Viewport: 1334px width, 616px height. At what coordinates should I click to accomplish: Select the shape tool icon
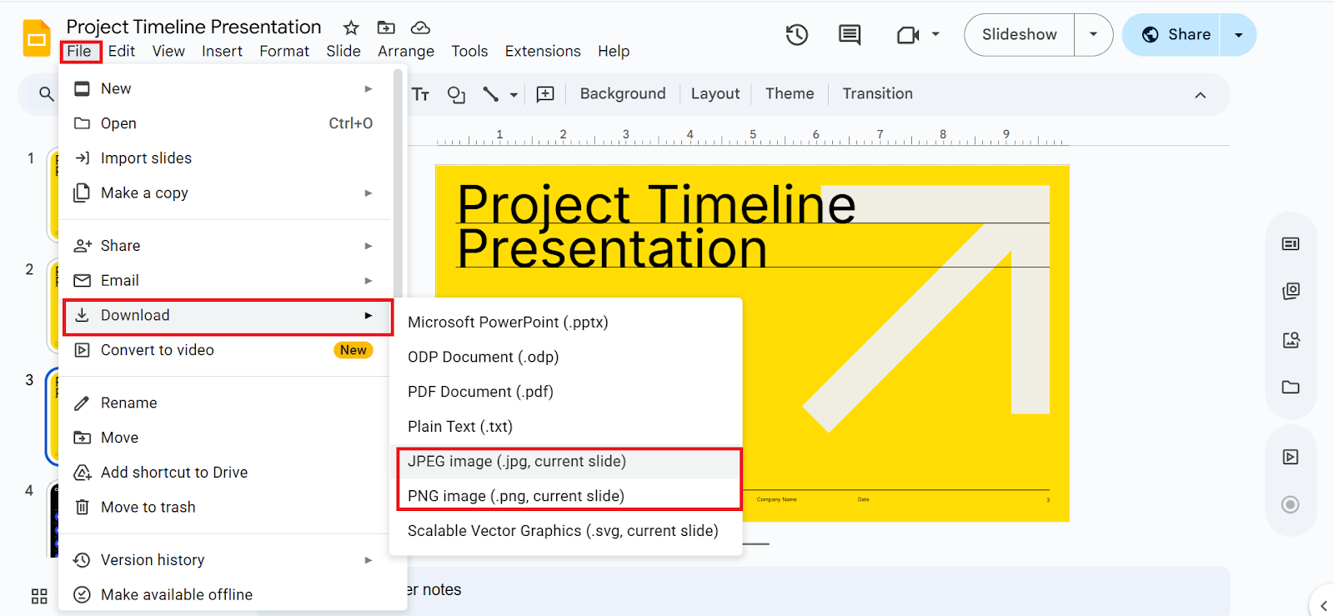[x=456, y=94]
